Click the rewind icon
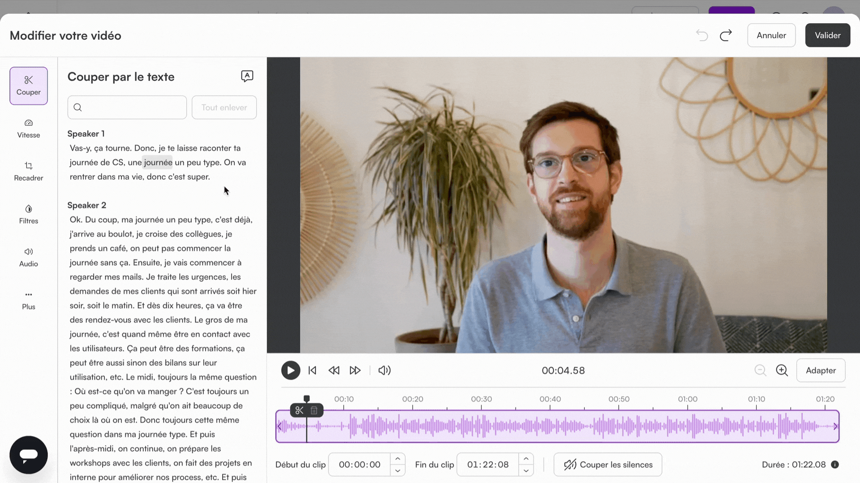The width and height of the screenshot is (860, 483). click(334, 370)
